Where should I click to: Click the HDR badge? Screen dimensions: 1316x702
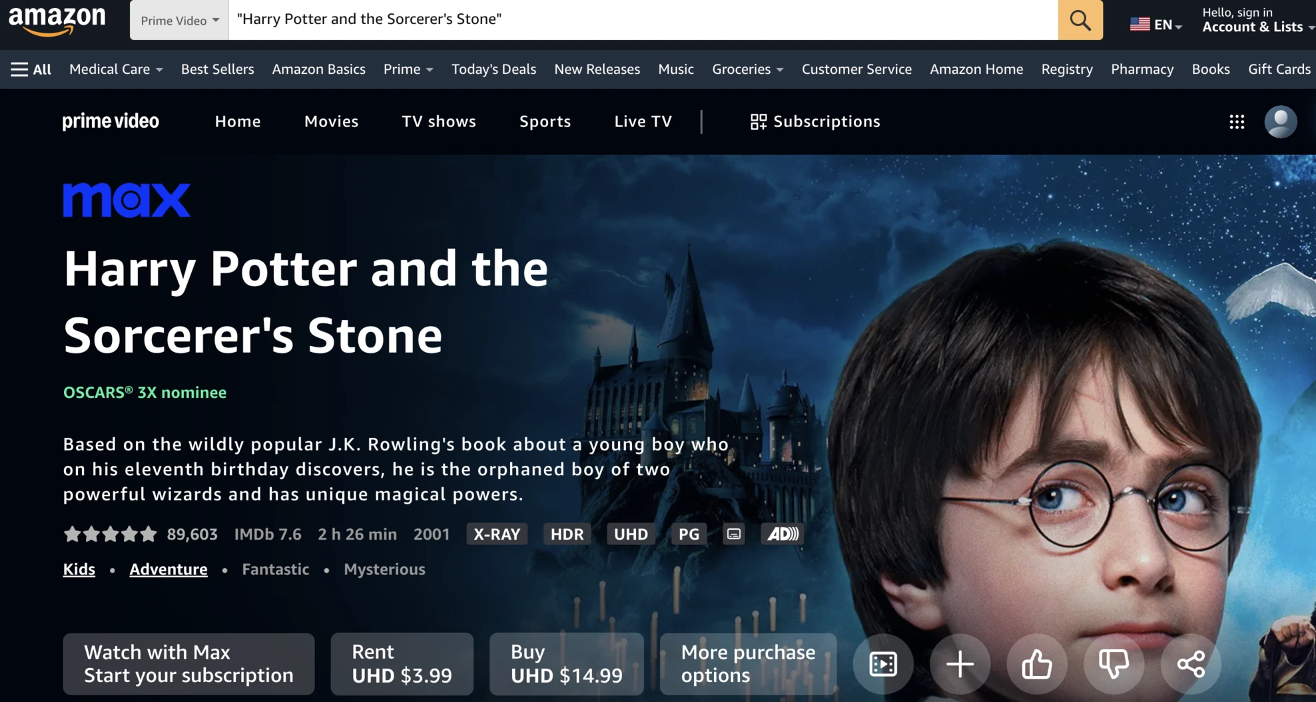pyautogui.click(x=567, y=534)
